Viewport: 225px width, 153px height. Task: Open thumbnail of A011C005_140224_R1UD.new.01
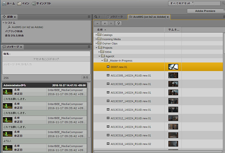173,75
